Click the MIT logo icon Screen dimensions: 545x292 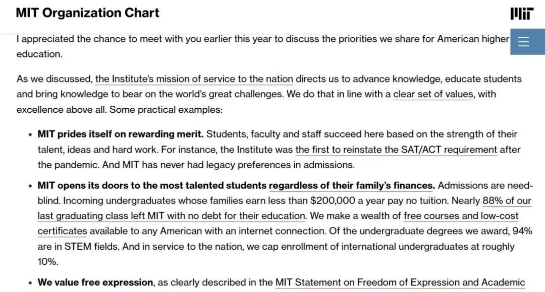click(x=521, y=14)
